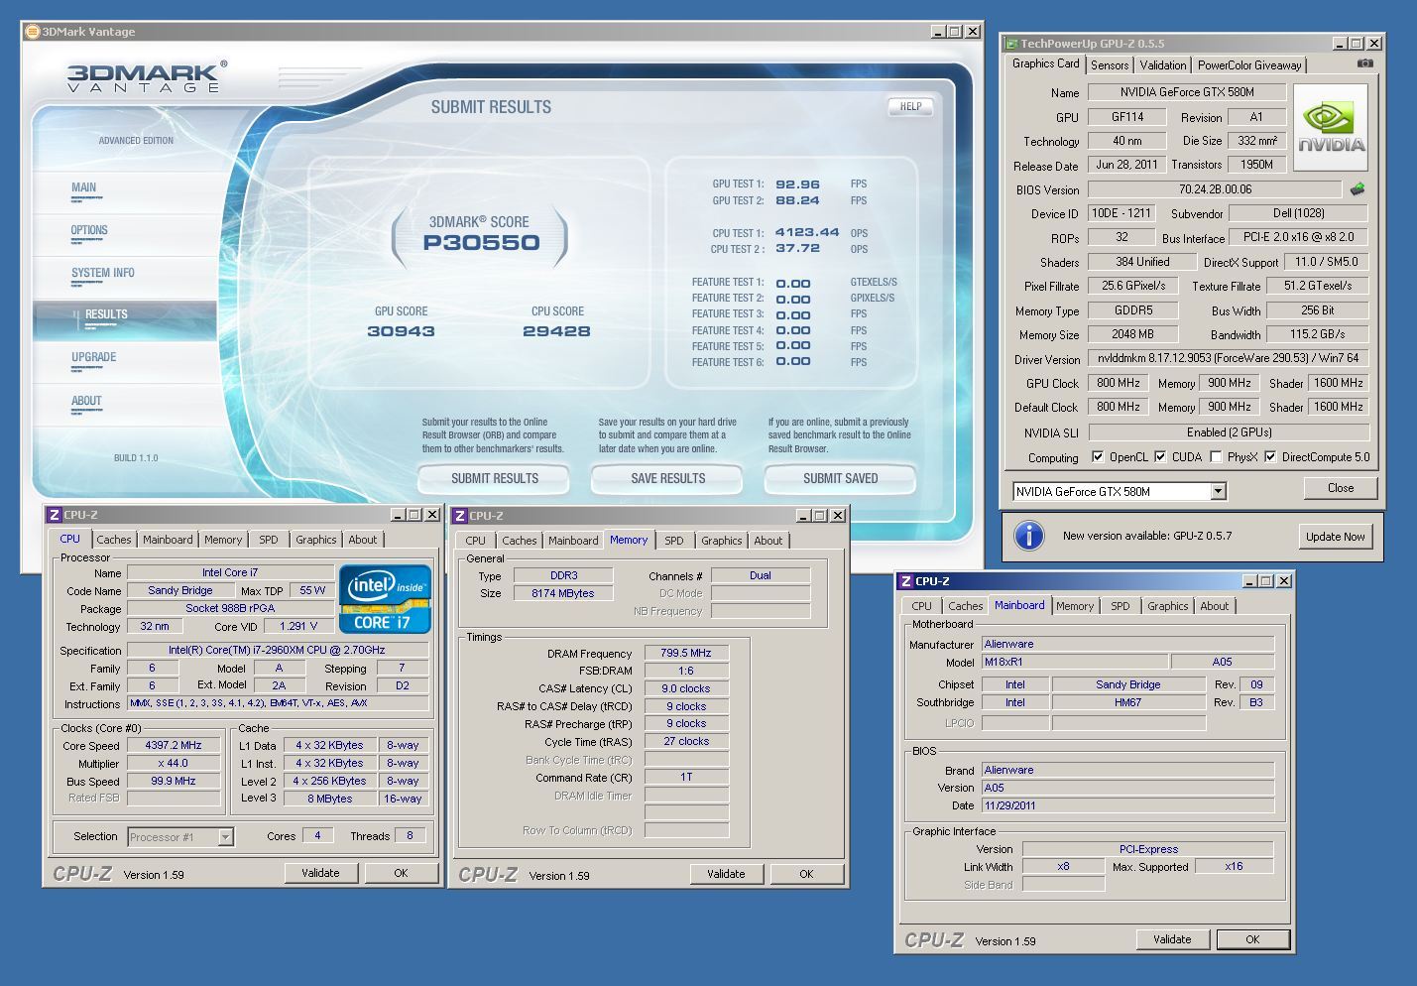Click the DRAM Frequency value 799.5 MHz
Image resolution: width=1417 pixels, height=986 pixels.
click(x=686, y=653)
